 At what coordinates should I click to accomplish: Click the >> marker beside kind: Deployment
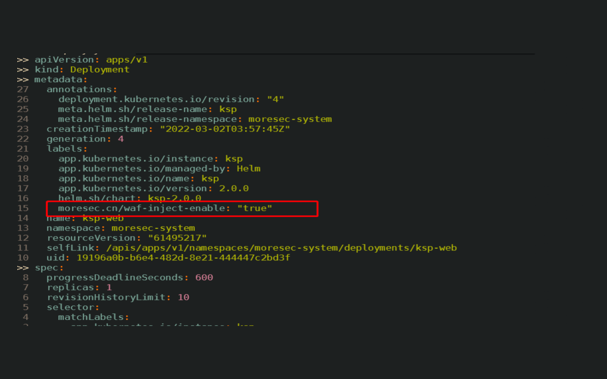coord(23,70)
